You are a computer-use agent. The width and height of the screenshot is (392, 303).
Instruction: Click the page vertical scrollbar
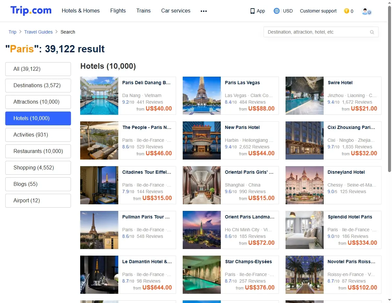click(x=389, y=89)
